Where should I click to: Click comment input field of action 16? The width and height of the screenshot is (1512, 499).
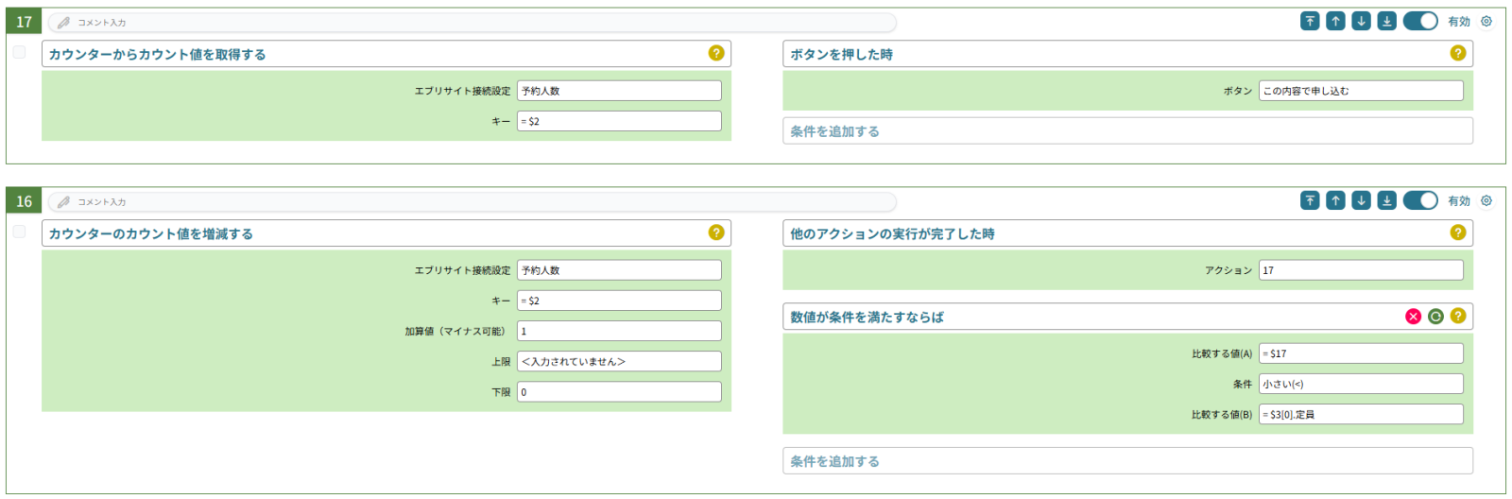pyautogui.click(x=472, y=201)
